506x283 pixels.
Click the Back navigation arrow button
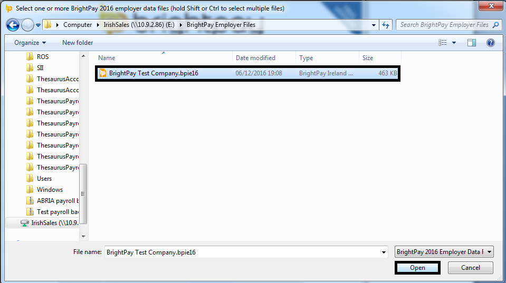point(13,25)
